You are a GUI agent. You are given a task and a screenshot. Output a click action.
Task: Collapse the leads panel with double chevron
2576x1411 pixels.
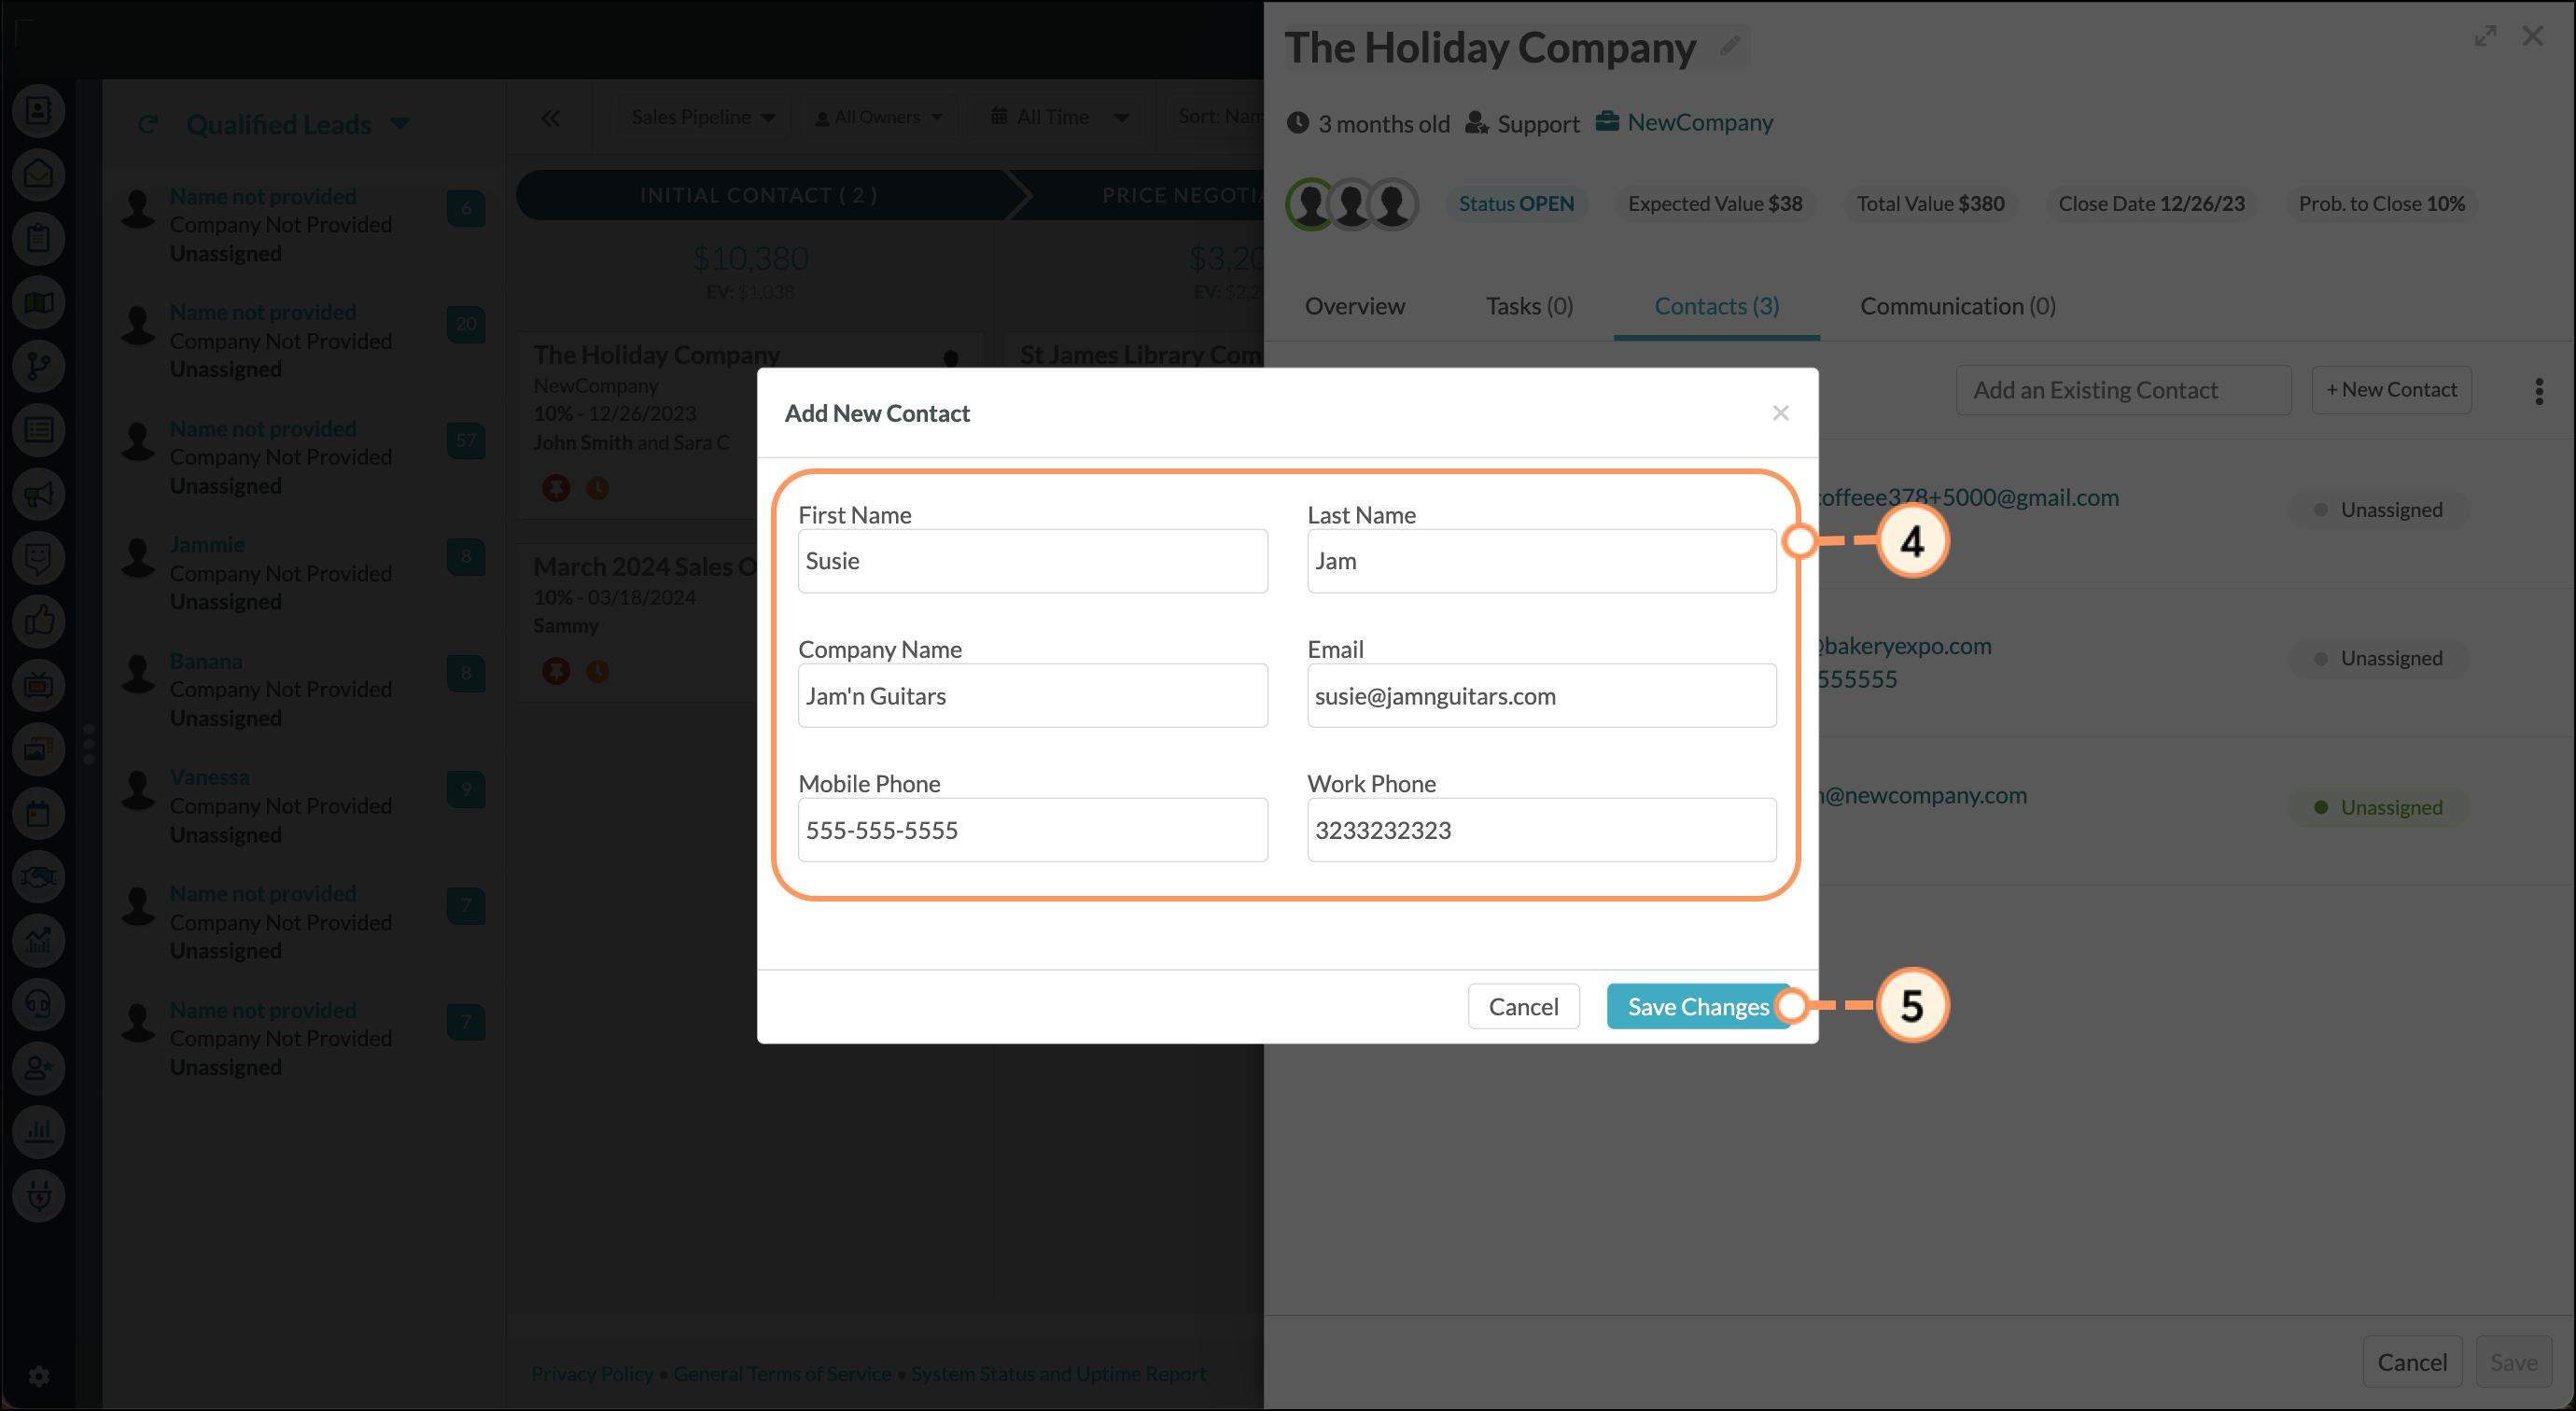pos(551,118)
